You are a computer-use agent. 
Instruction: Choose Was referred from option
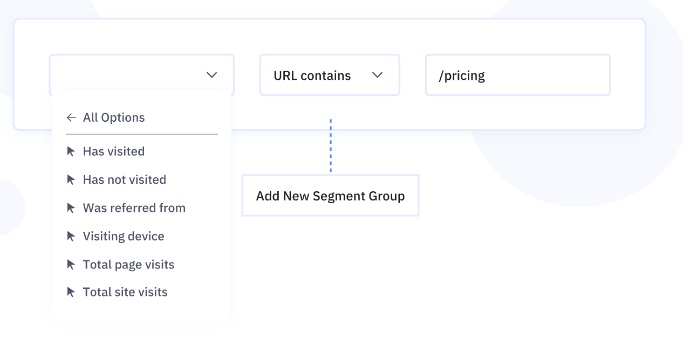pyautogui.click(x=134, y=208)
